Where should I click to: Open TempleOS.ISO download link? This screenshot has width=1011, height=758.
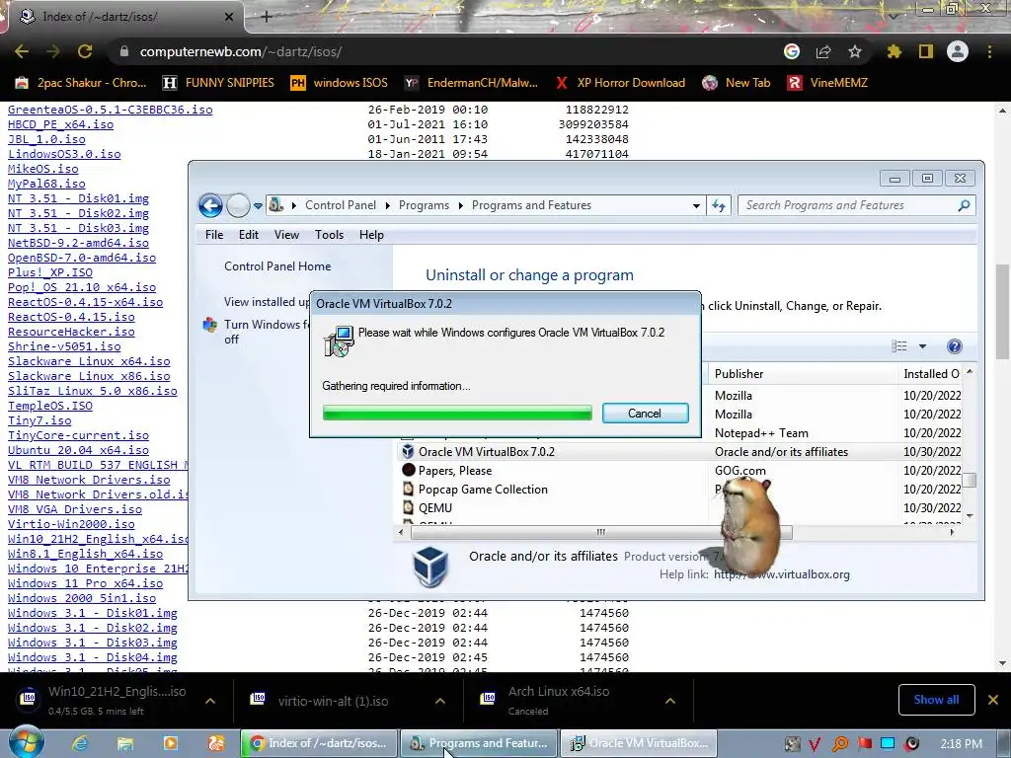[x=50, y=406]
